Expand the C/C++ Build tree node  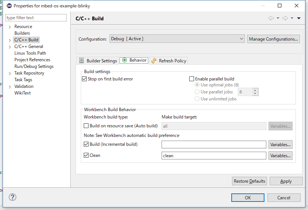click(x=10, y=40)
